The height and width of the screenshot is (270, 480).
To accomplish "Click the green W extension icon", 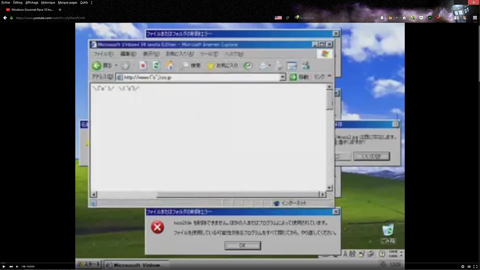I will (430, 18).
